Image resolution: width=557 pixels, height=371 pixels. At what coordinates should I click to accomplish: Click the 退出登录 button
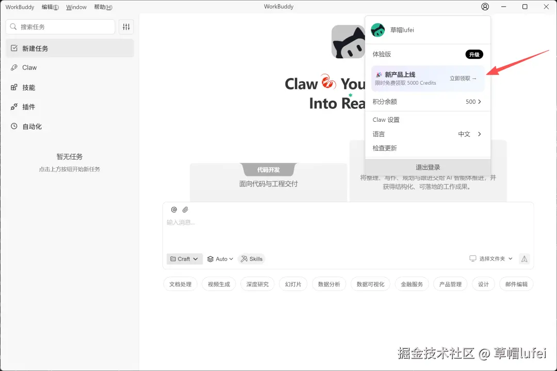428,167
